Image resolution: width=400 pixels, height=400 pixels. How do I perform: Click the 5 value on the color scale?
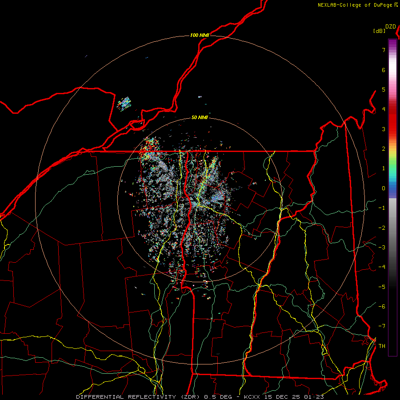click(x=384, y=89)
